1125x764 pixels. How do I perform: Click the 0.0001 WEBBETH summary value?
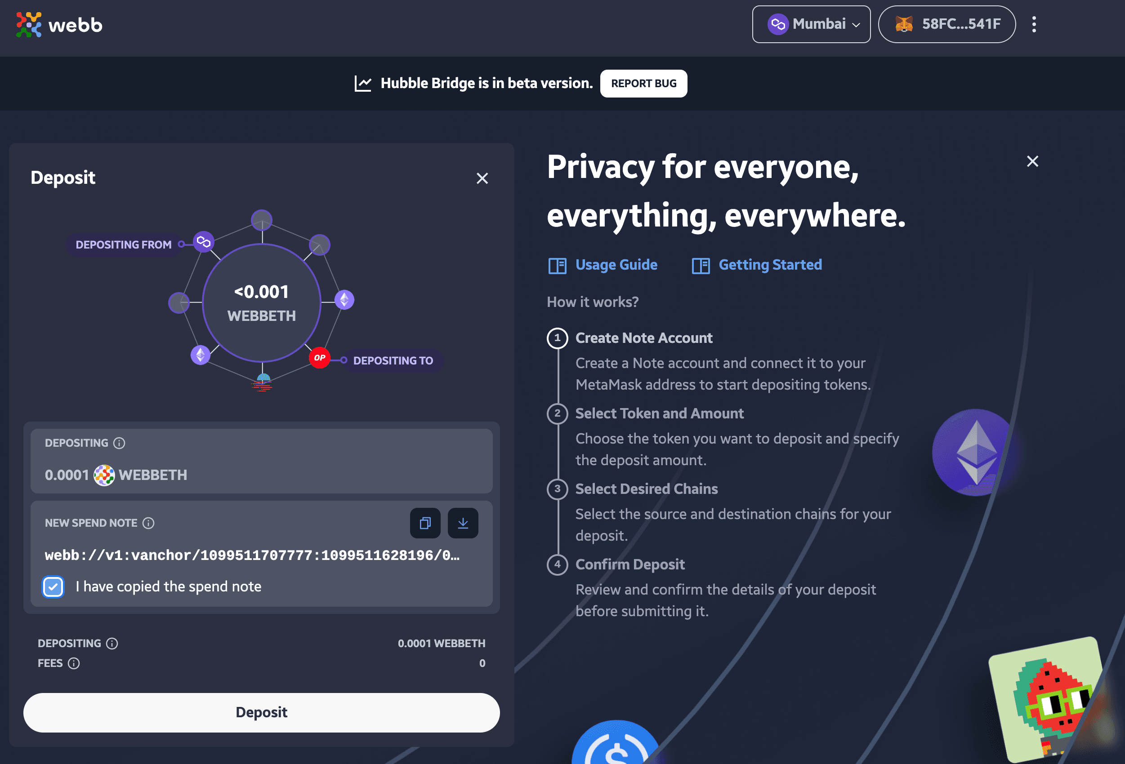point(441,643)
